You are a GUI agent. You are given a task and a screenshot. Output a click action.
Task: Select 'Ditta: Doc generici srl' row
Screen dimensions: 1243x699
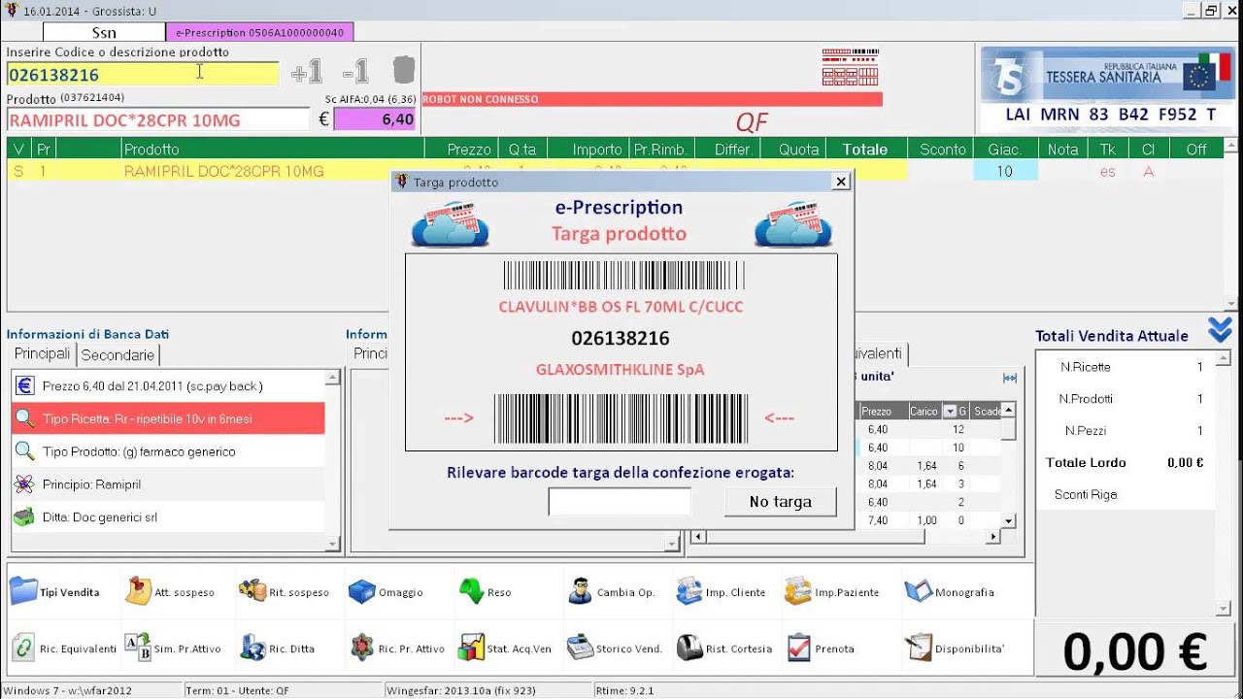[x=168, y=517]
